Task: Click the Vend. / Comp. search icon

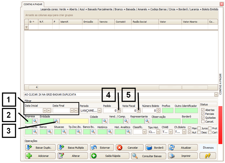Action: (126, 121)
